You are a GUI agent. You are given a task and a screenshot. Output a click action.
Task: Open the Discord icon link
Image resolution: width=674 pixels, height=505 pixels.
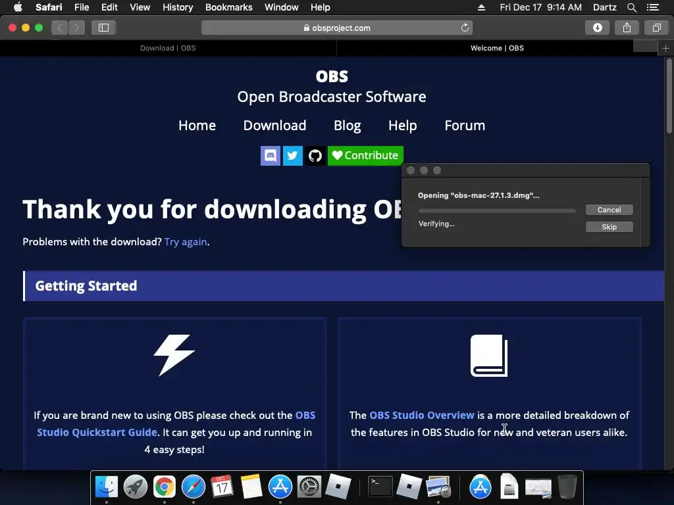271,155
